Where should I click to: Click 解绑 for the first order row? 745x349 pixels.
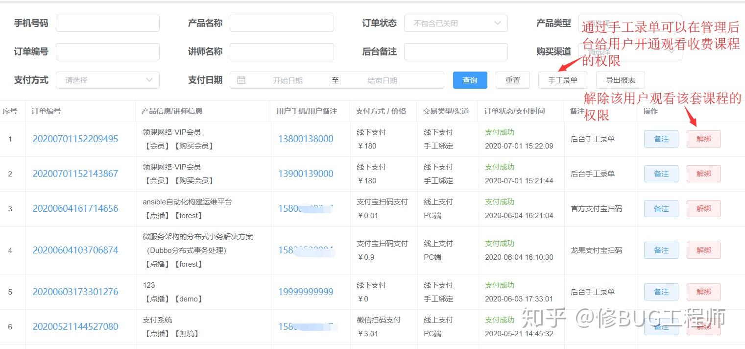tap(704, 139)
